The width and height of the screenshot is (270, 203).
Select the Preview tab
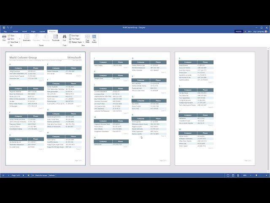(52, 31)
